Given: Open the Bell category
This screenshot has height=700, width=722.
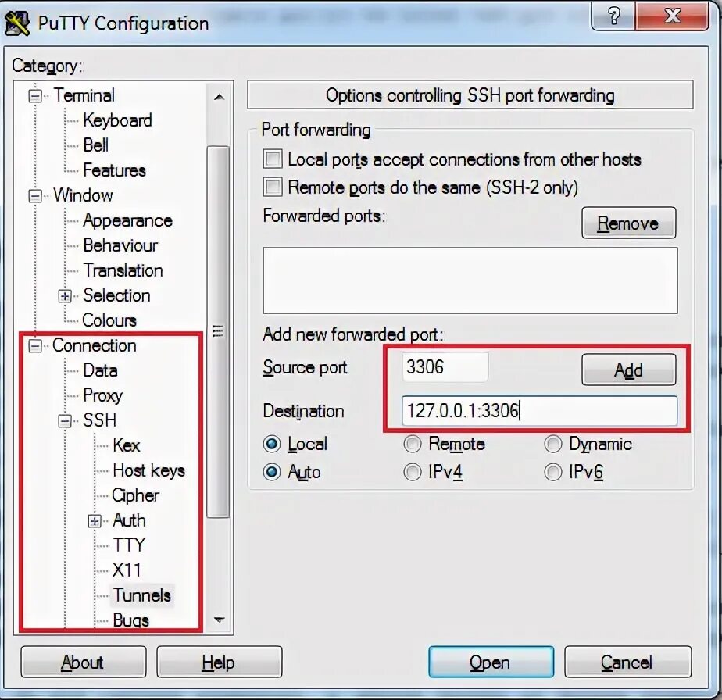Looking at the screenshot, I should (x=96, y=145).
